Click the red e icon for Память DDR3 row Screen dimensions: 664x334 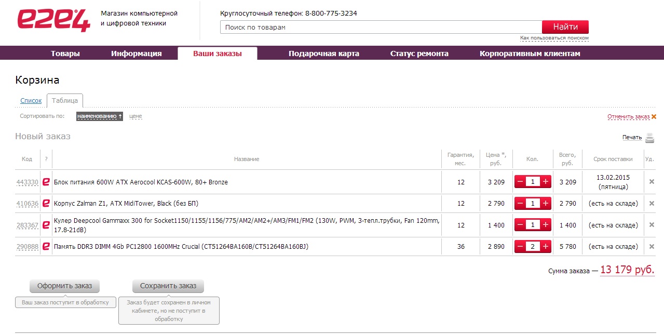46,247
